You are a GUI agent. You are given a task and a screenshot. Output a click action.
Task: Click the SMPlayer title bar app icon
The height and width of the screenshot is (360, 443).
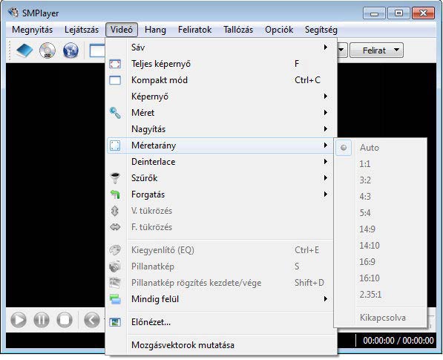(x=13, y=13)
